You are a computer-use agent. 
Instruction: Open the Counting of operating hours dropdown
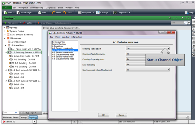tap(148, 59)
